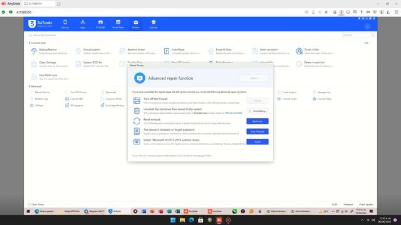This screenshot has width=401, height=225.
Task: Switch to the remote Telegram taskbar item
Action: [94, 211]
